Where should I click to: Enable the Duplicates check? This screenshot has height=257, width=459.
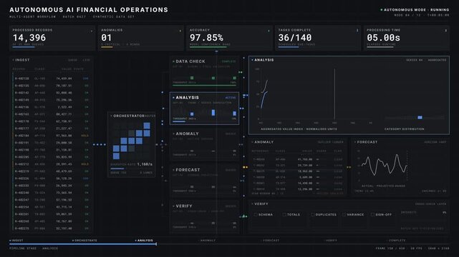point(313,214)
